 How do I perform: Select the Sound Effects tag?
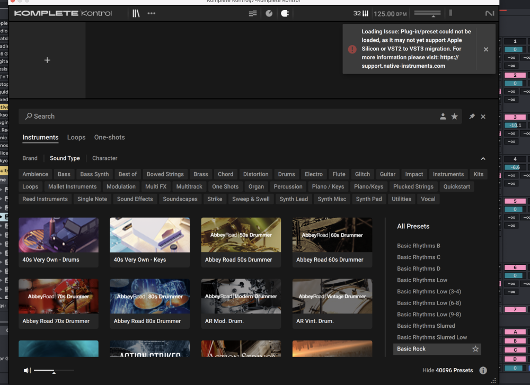point(135,199)
